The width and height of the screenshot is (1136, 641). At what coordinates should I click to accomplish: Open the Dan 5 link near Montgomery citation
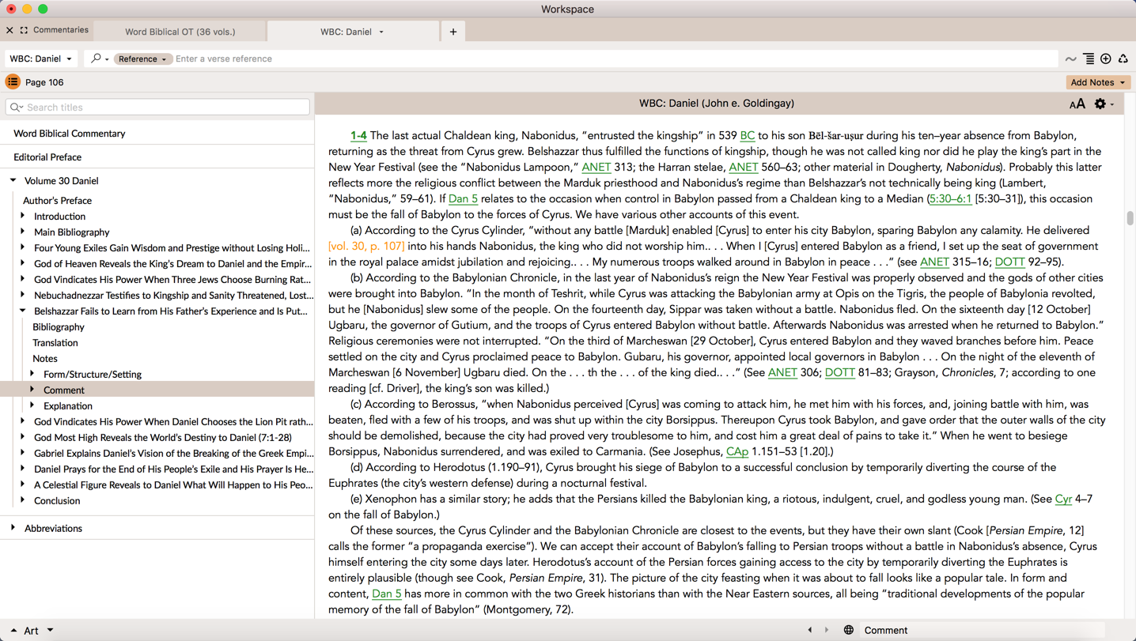coord(387,594)
